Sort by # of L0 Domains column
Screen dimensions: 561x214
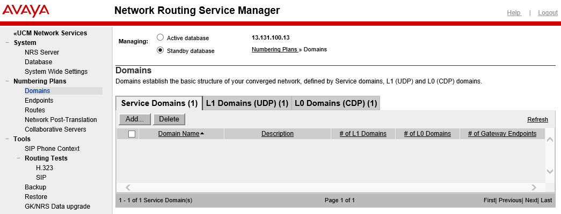tap(427, 134)
